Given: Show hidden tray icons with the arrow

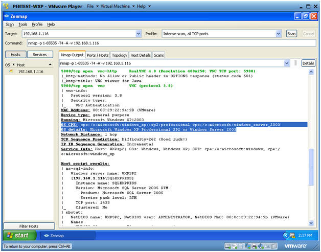Looking at the screenshot, I should click(x=286, y=236).
